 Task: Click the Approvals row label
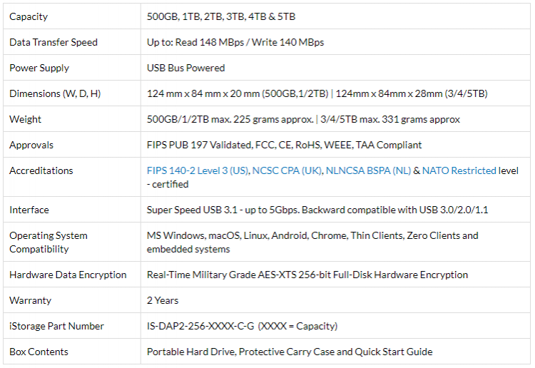(31, 145)
